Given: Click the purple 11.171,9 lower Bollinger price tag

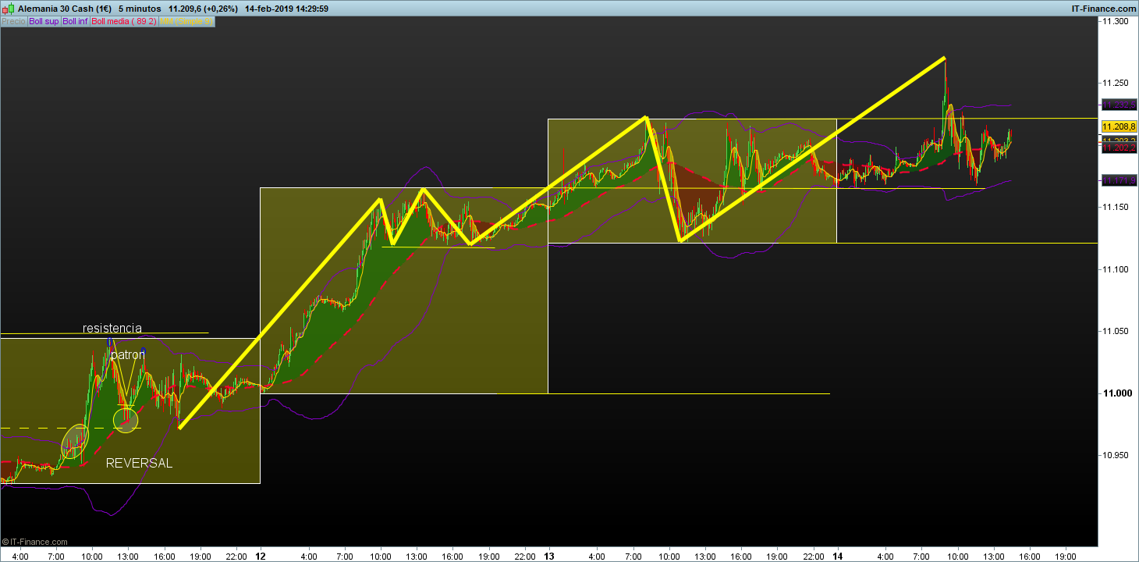Looking at the screenshot, I should pos(1119,180).
